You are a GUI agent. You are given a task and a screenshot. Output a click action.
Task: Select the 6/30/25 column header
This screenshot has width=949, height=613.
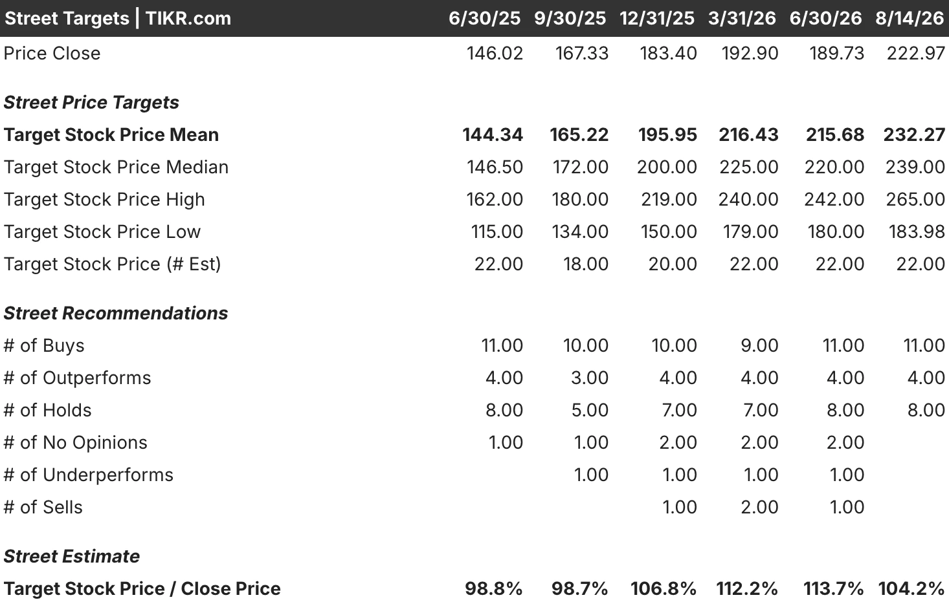pyautogui.click(x=484, y=18)
